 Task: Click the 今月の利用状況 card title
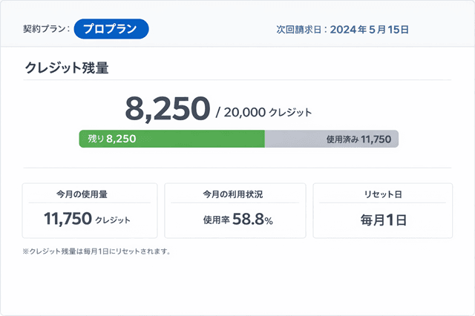coord(232,194)
